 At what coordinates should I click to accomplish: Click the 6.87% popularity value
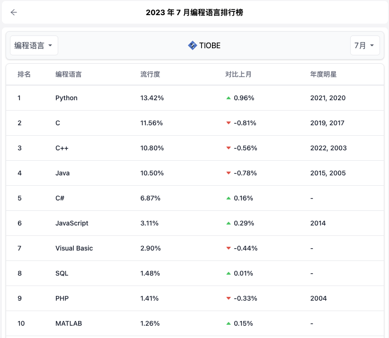[150, 198]
